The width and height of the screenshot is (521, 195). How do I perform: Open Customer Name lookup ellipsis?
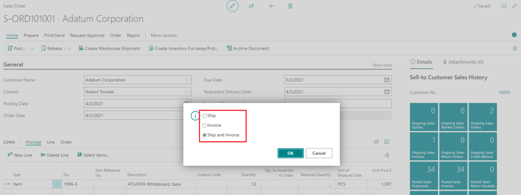click(187, 80)
